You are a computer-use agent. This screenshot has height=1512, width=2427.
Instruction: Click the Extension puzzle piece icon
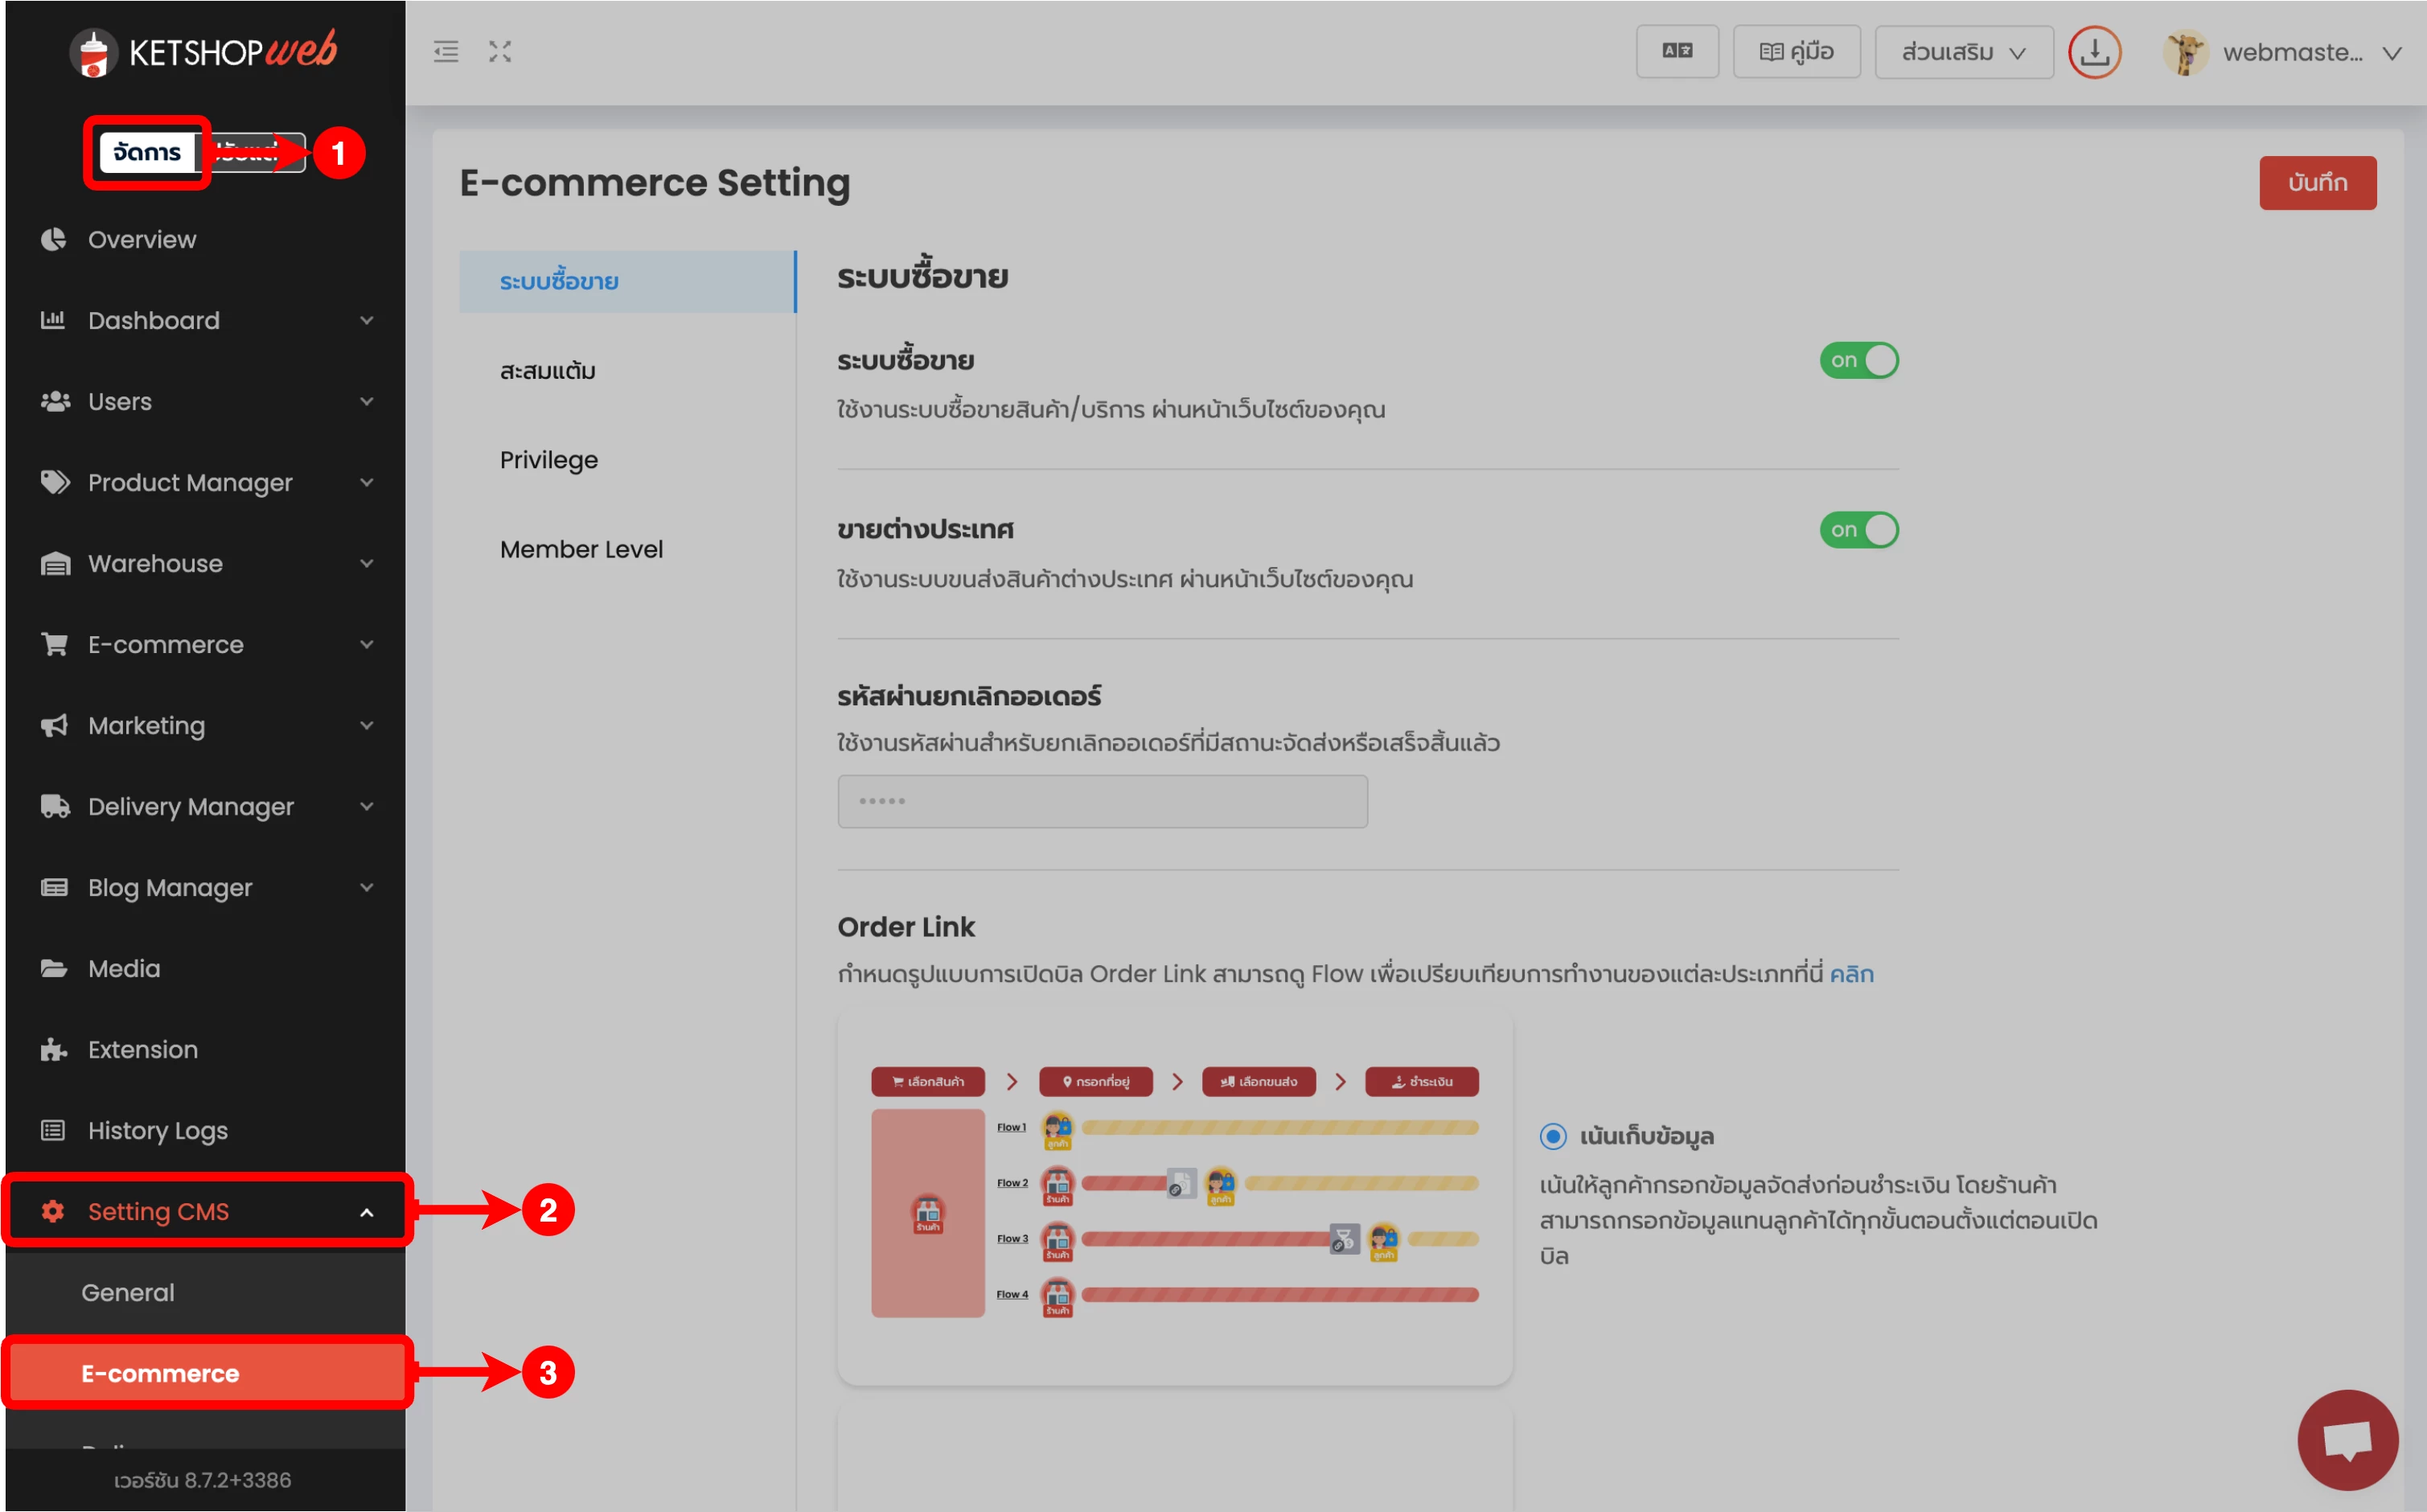(x=53, y=1049)
